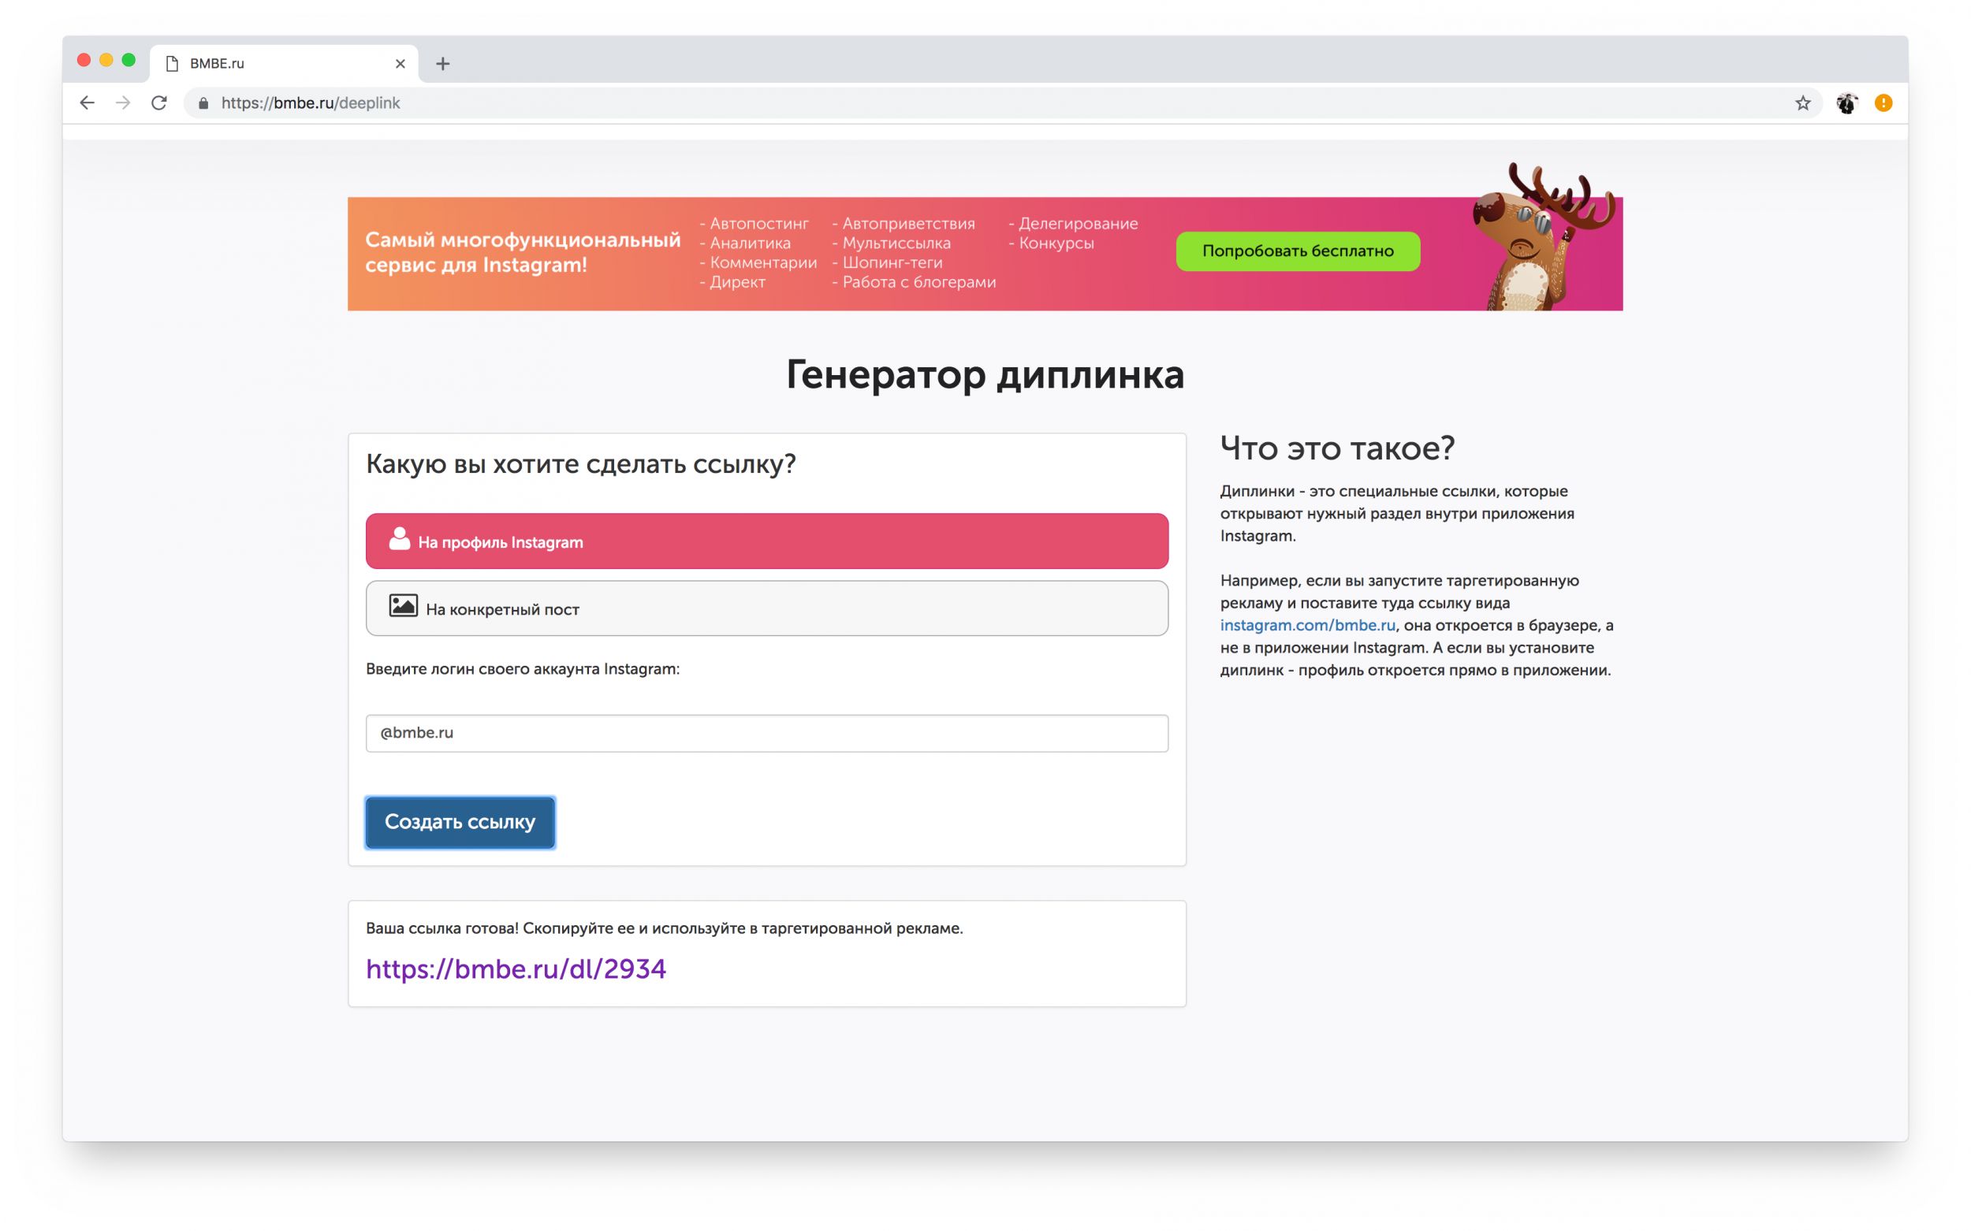Click label 'Введите логин своего аккаунта Instagram:'

(522, 669)
